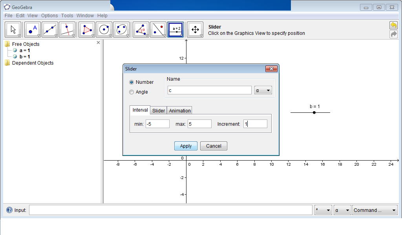Open the superscript symbol dropdown by Input
Viewport: 402px width, 235px height.
323,210
